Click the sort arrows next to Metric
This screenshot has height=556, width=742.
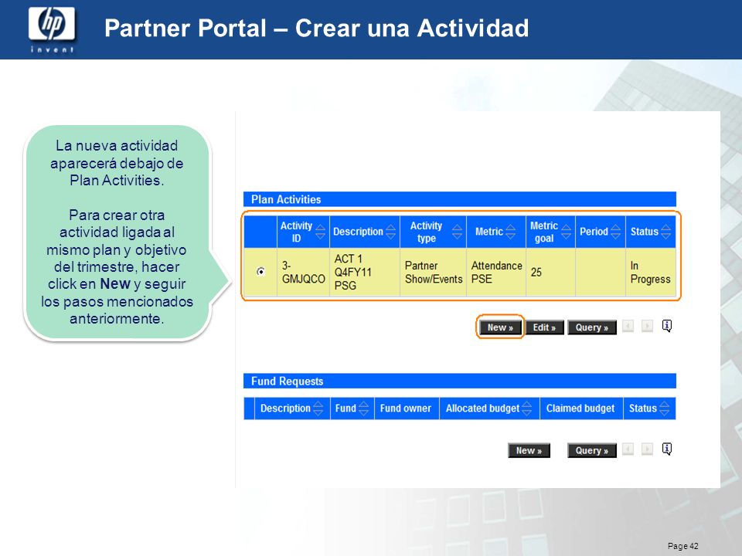(510, 232)
